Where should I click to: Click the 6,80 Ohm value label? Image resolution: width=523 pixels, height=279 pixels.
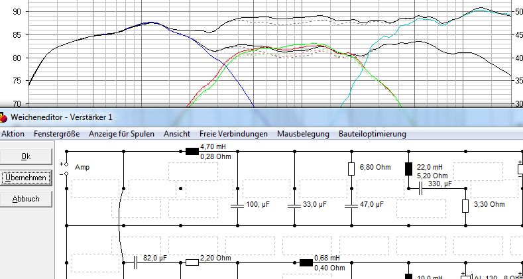point(375,167)
